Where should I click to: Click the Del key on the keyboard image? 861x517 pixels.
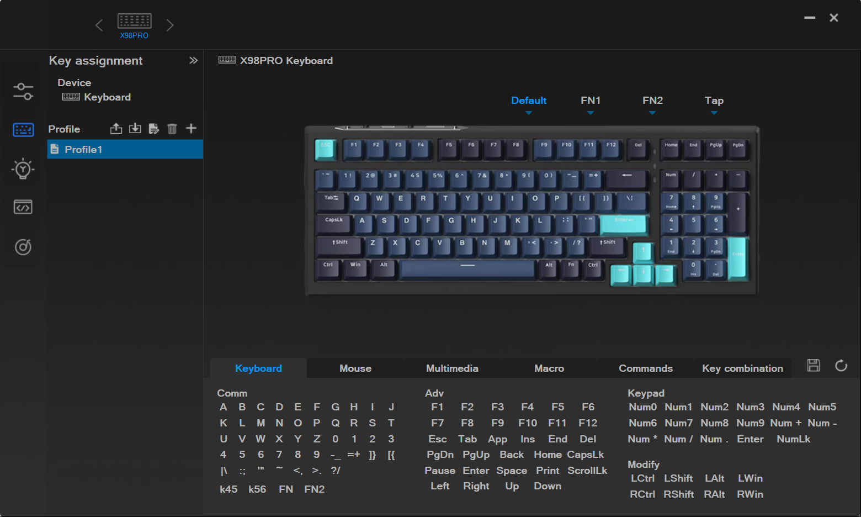tap(638, 149)
